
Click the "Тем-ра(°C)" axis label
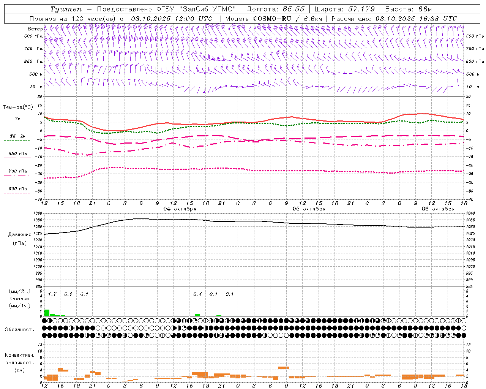(18, 108)
